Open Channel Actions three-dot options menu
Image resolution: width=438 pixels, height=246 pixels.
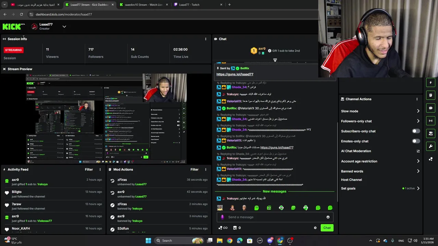point(417,99)
